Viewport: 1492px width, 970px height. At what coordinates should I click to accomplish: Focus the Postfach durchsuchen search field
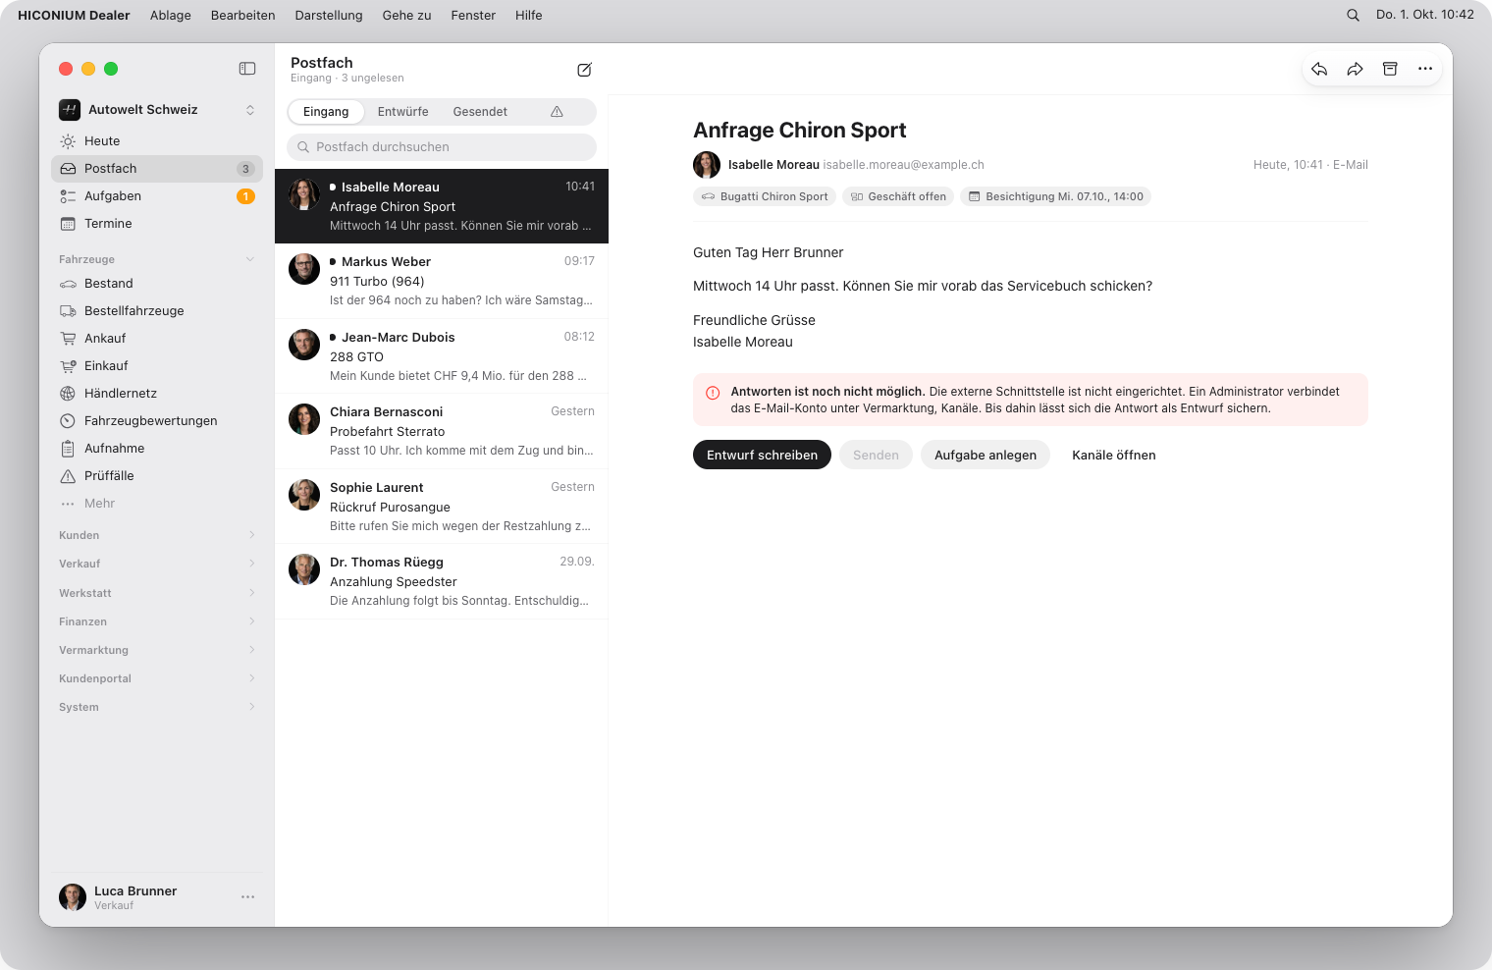[x=442, y=147]
